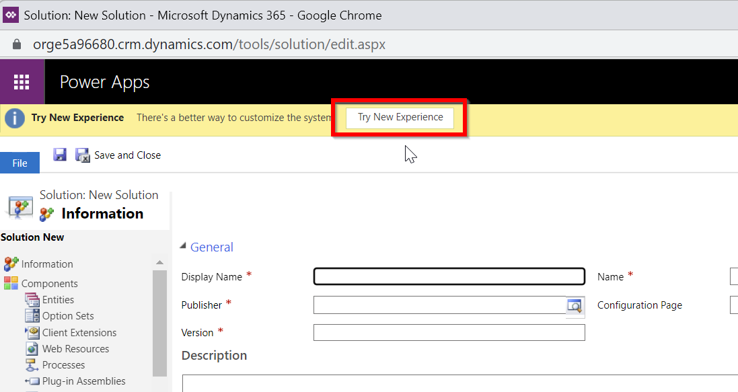Click the Publisher input field
738x392 pixels.
[439, 305]
